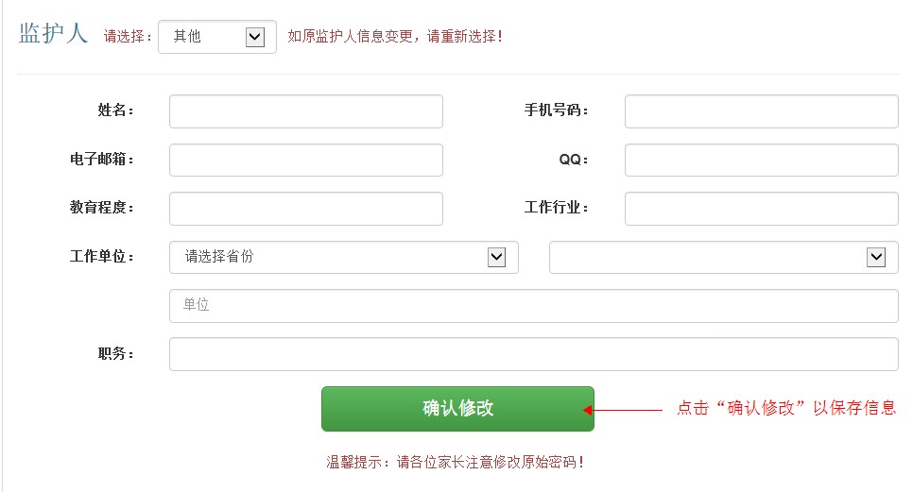
Task: Click the 工作单位 field label
Action: click(x=101, y=257)
